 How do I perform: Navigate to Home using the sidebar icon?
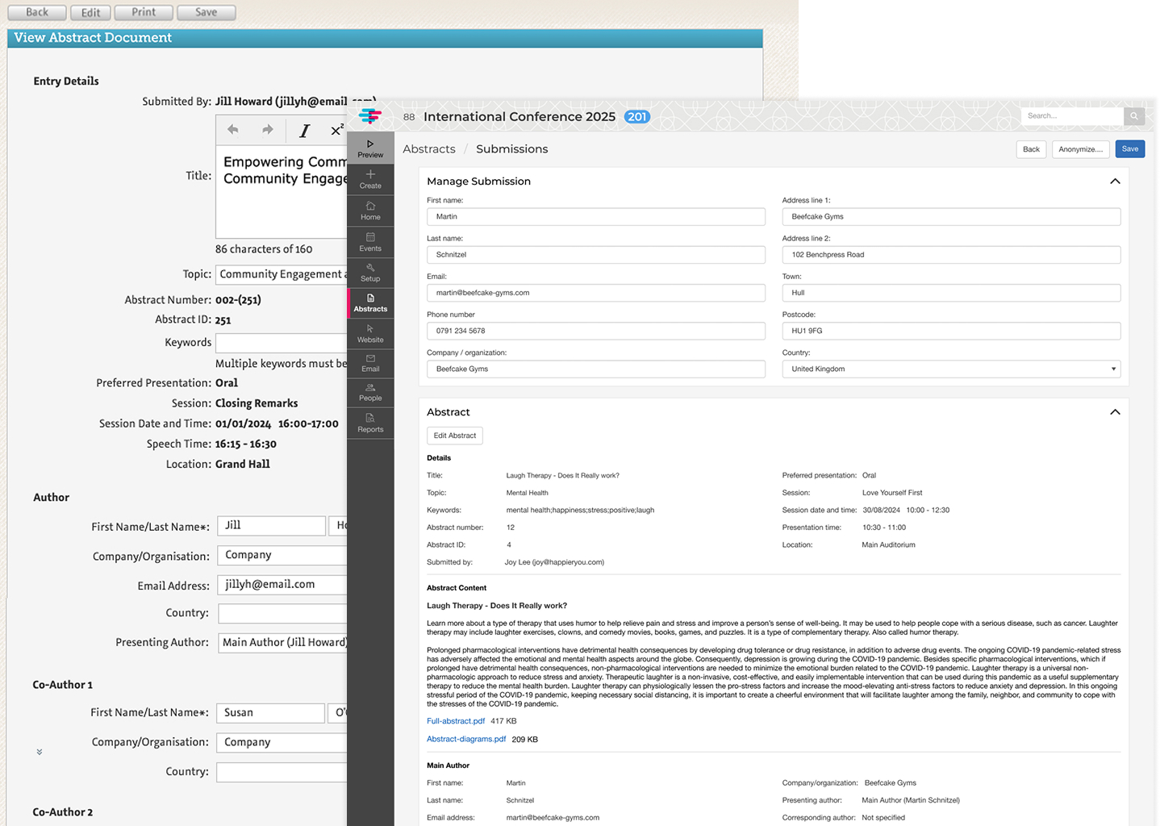click(x=369, y=210)
